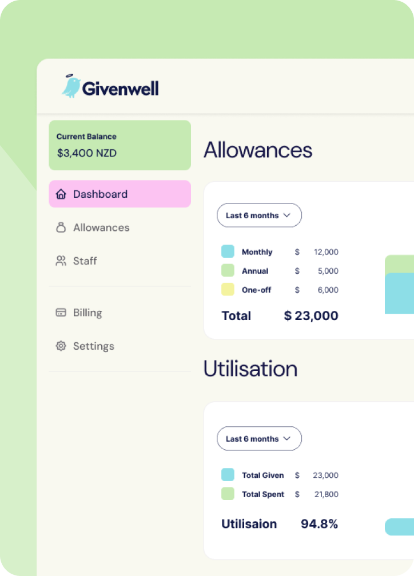Viewport: 414px width, 576px height.
Task: Click the Staff people icon
Action: 61,261
